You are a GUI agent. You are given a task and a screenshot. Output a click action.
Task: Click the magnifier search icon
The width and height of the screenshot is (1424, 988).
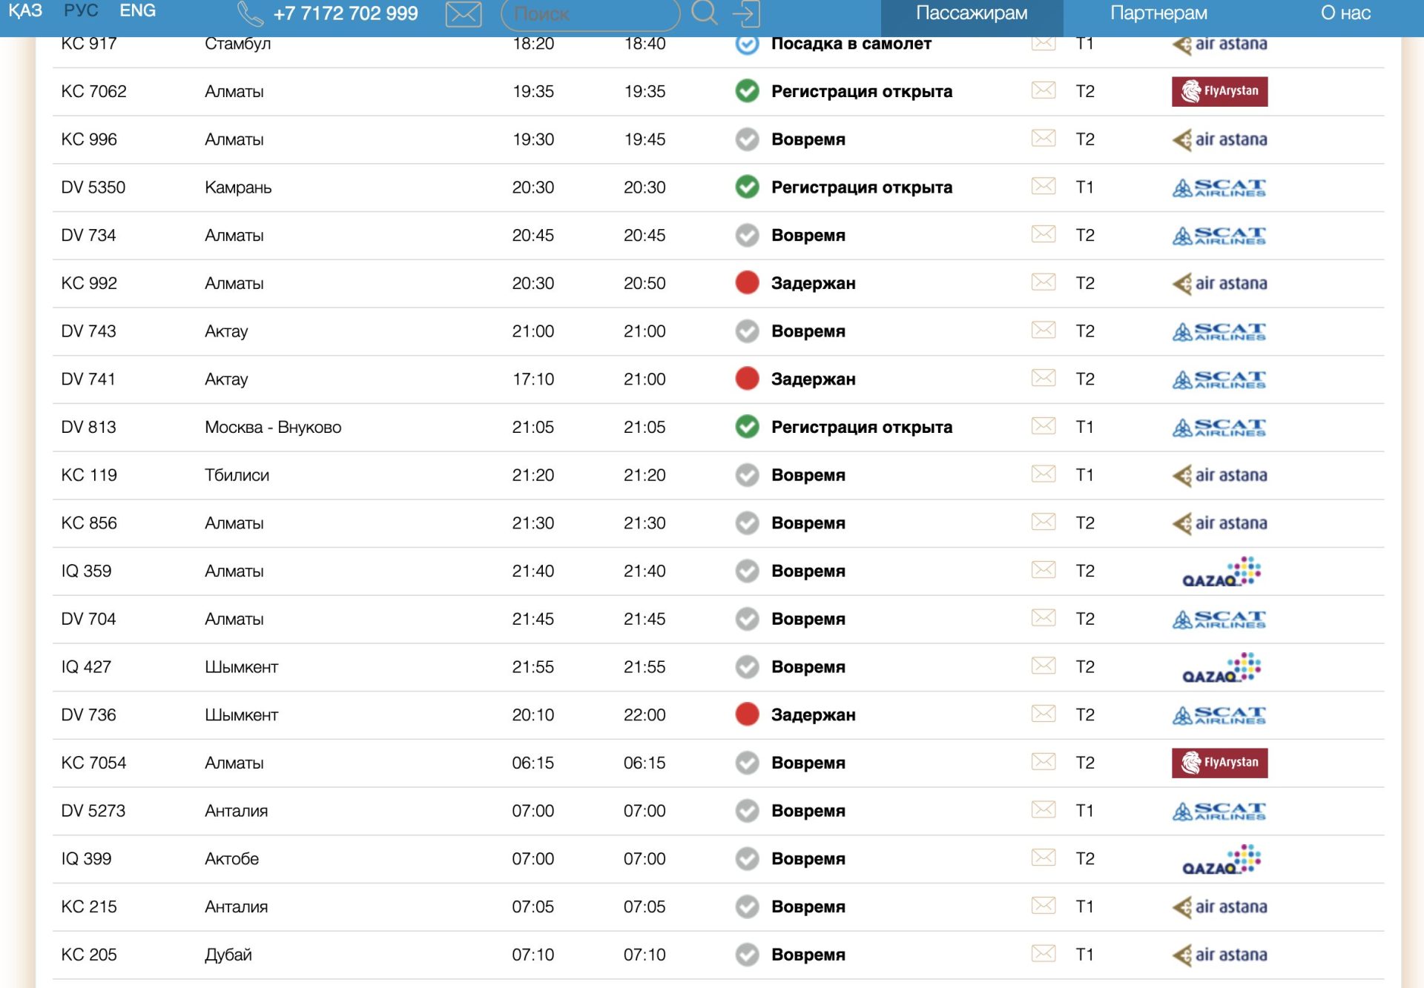point(704,13)
